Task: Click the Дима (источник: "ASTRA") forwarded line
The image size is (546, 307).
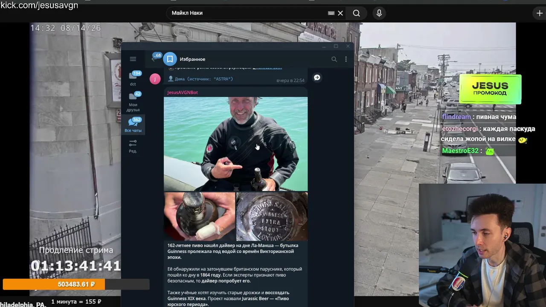Action: pos(200,79)
